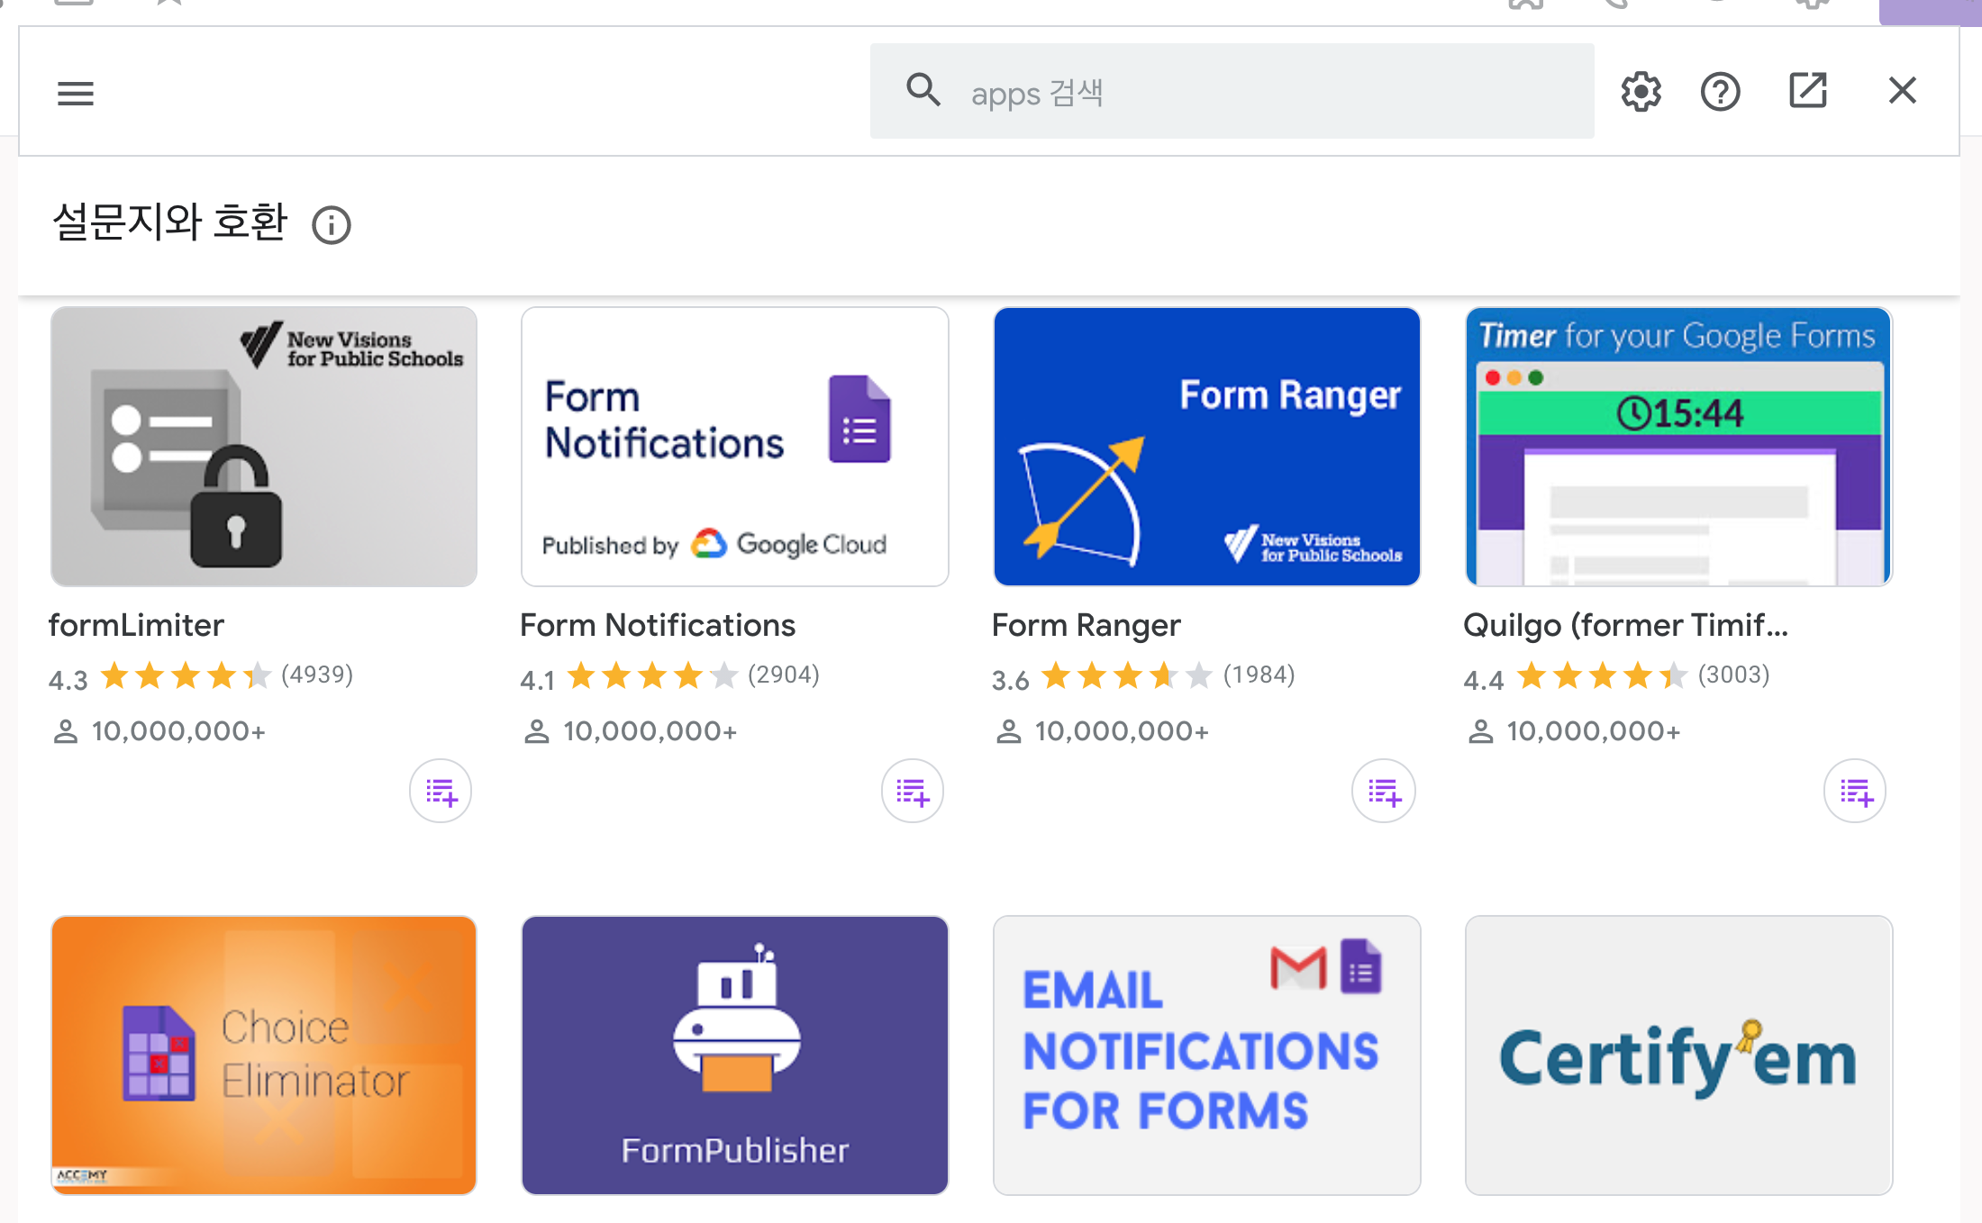Install Form Ranger via add button
The height and width of the screenshot is (1223, 1982).
(1384, 792)
